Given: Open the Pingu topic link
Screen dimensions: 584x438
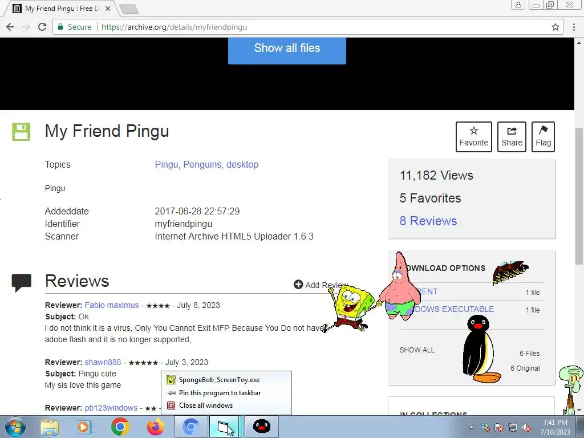Looking at the screenshot, I should 166,164.
